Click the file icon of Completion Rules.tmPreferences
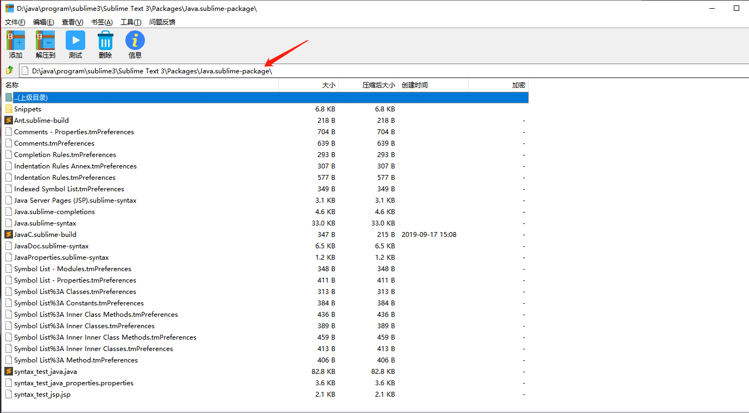This screenshot has height=413, width=749. [x=9, y=155]
